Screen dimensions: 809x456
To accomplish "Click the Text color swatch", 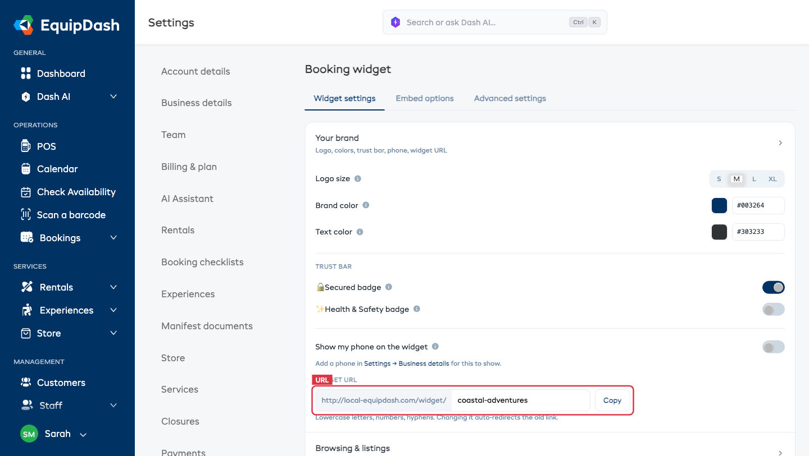I will point(719,232).
